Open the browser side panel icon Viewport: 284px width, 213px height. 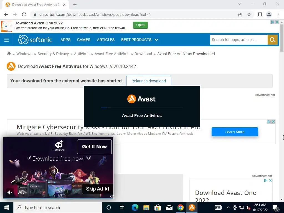[x=260, y=14]
